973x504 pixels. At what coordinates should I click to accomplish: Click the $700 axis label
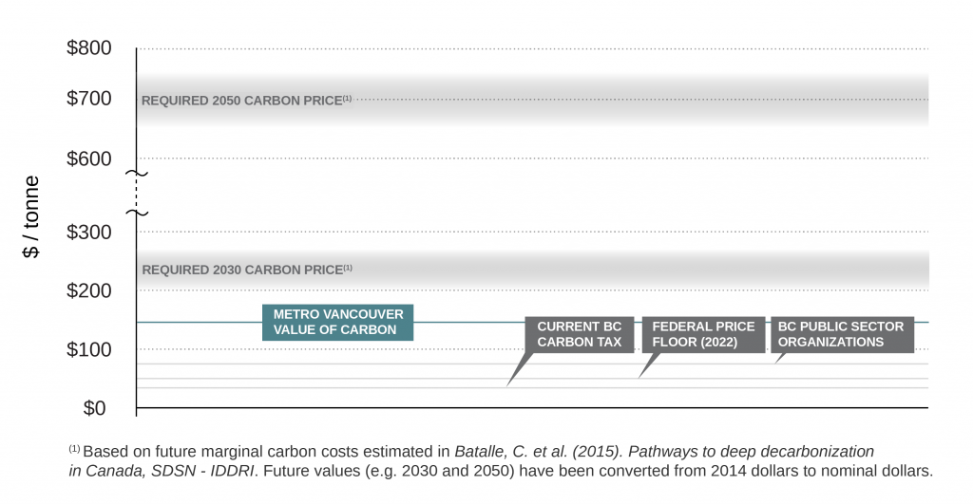click(89, 98)
